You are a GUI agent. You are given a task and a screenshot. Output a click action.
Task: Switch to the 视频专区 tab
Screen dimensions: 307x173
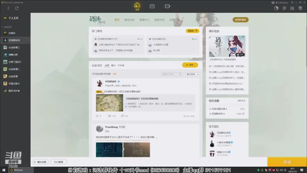(x=159, y=20)
